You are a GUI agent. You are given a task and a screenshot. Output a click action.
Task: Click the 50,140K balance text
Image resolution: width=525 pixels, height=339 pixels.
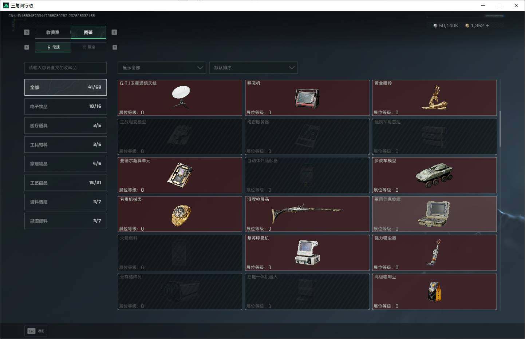449,25
